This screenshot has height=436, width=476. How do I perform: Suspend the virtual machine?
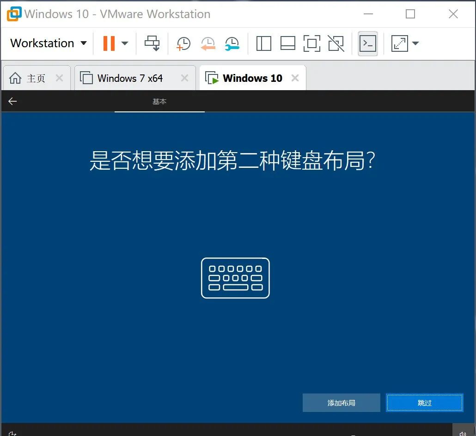109,43
